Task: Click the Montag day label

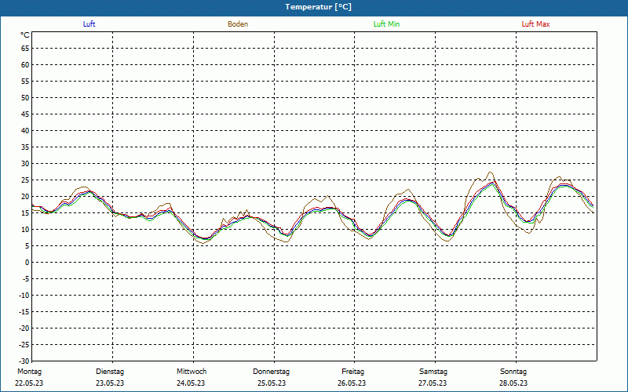Action: click(x=29, y=372)
